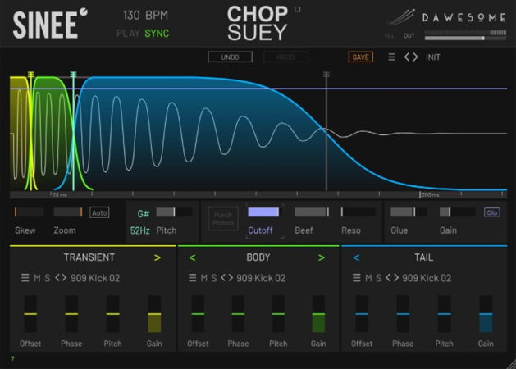Viewport: 516px width, 369px height.
Task: Select PLAY mode
Action: [x=129, y=34]
